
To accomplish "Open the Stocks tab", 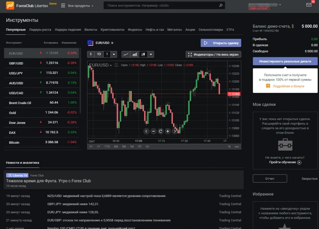I will (x=190, y=30).
